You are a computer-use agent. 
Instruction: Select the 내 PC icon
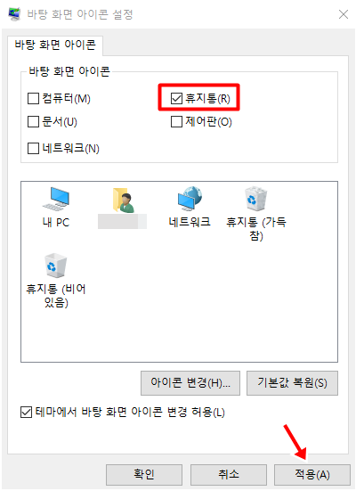point(56,199)
